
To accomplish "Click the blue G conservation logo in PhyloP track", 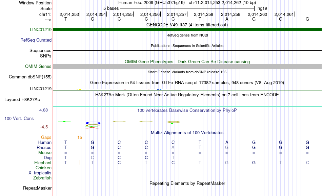I will click(93, 123).
